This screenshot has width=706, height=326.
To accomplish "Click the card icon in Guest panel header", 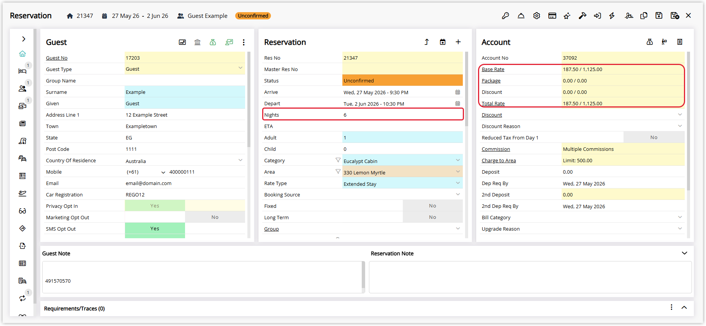I will (182, 42).
